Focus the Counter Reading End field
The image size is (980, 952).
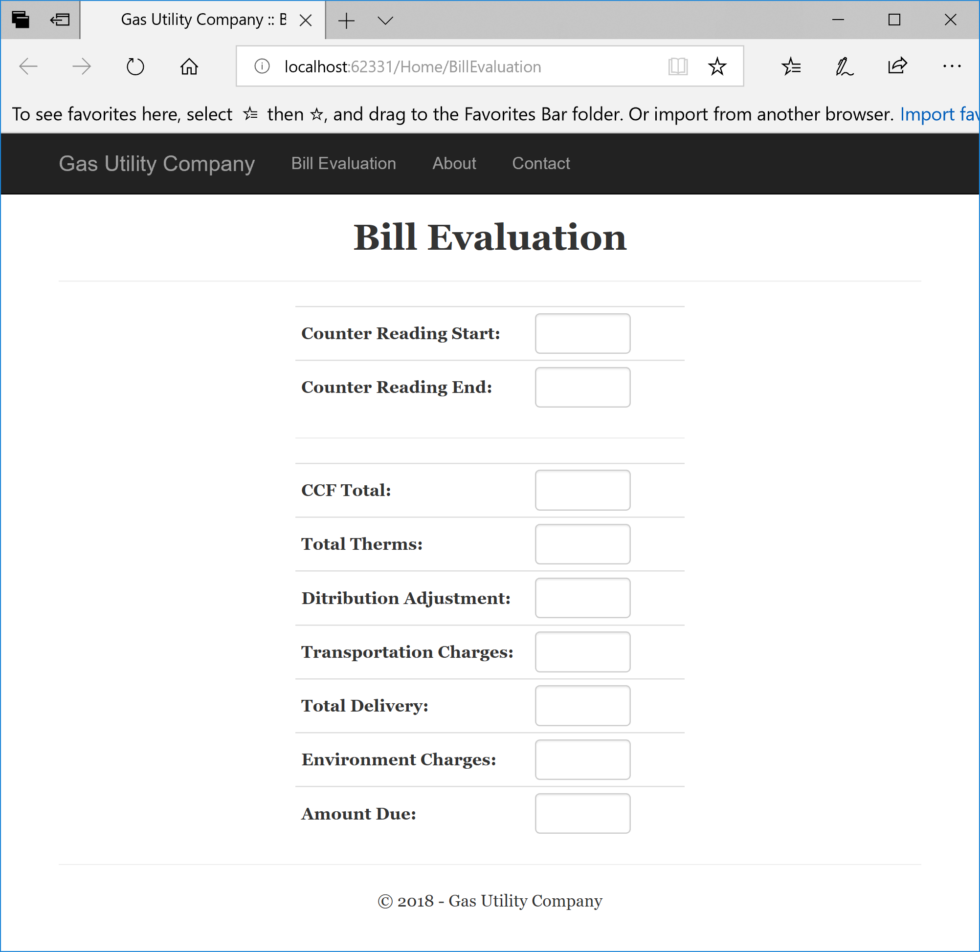[x=583, y=388]
